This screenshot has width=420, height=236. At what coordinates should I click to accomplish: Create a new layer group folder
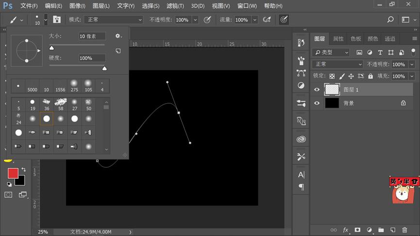(381, 230)
